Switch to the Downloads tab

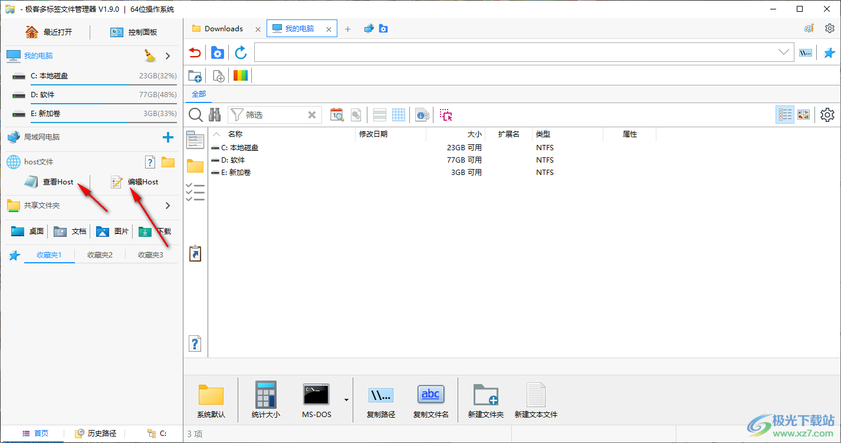[x=223, y=29]
